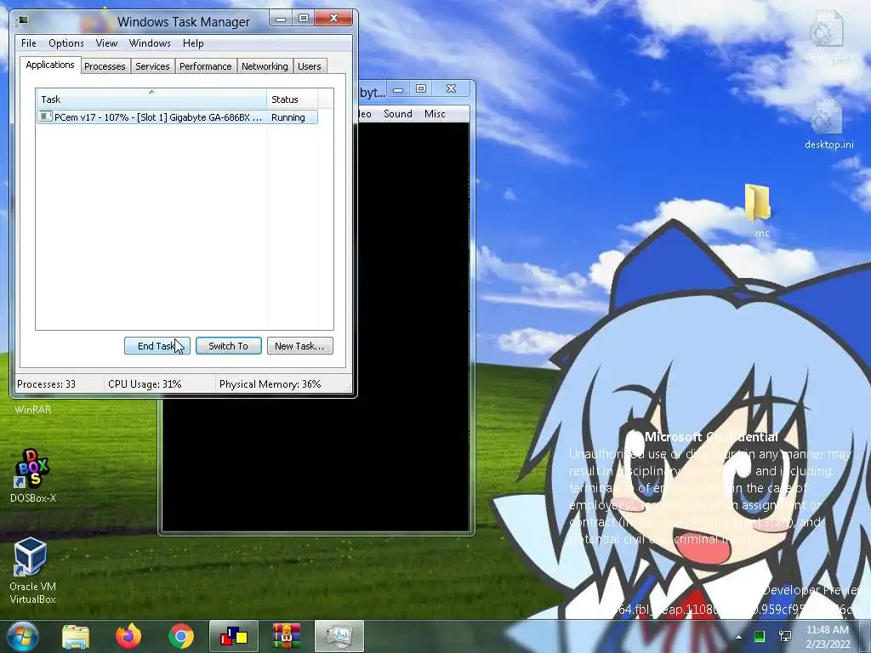Viewport: 871px width, 653px height.
Task: Select Task Manager taskbar button
Action: pos(339,636)
